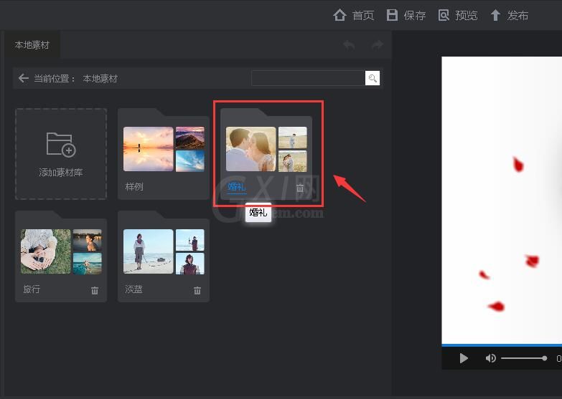This screenshot has height=399, width=562.
Task: Click the preview magnifier icon
Action: click(x=444, y=15)
